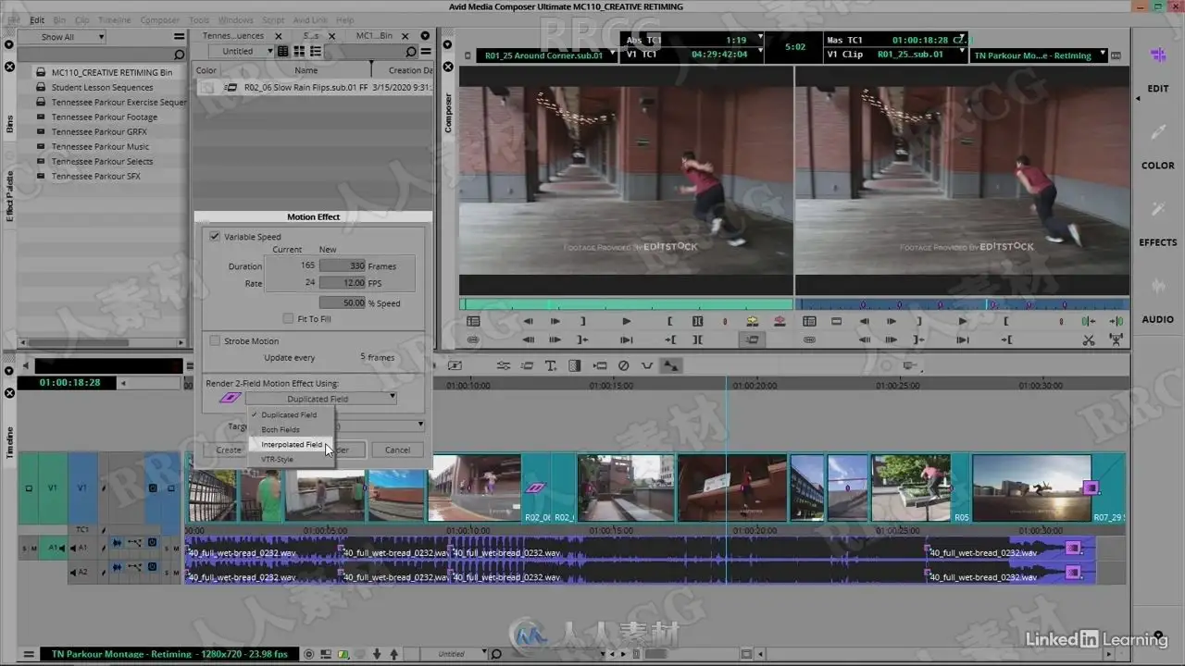This screenshot has height=666, width=1185.
Task: Play the record monitor sequence
Action: tap(963, 321)
